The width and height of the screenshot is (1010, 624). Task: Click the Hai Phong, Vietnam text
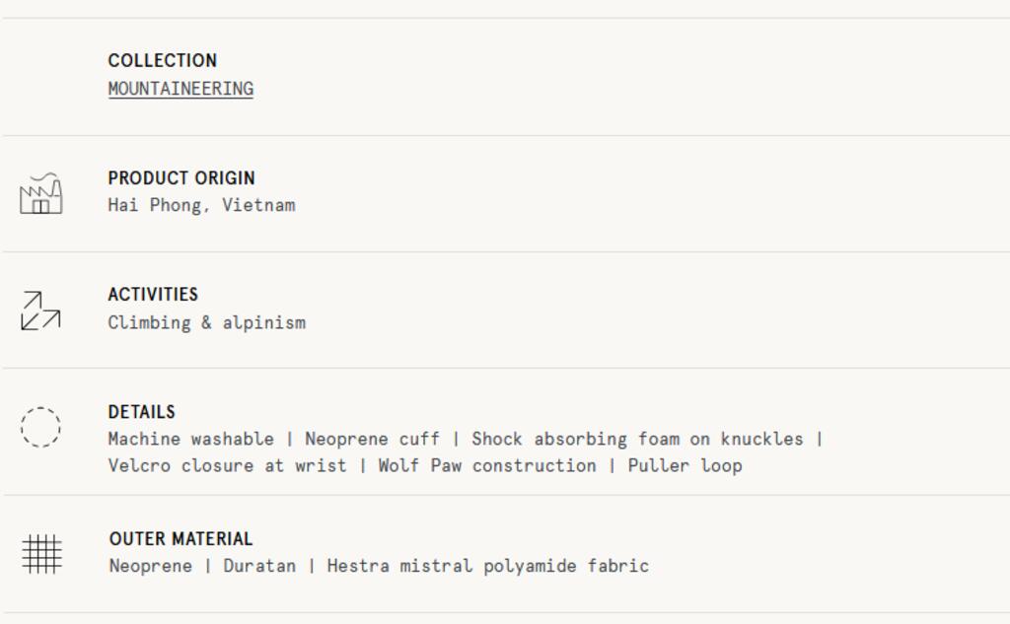click(201, 205)
